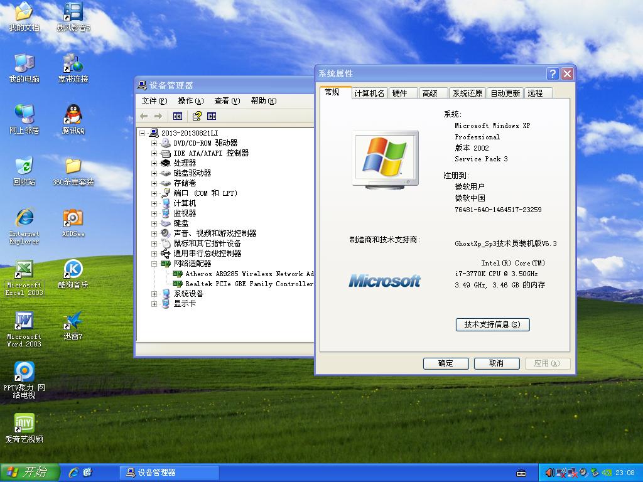Expand the DVD/CD-ROM 驱动器 node

pyautogui.click(x=154, y=143)
